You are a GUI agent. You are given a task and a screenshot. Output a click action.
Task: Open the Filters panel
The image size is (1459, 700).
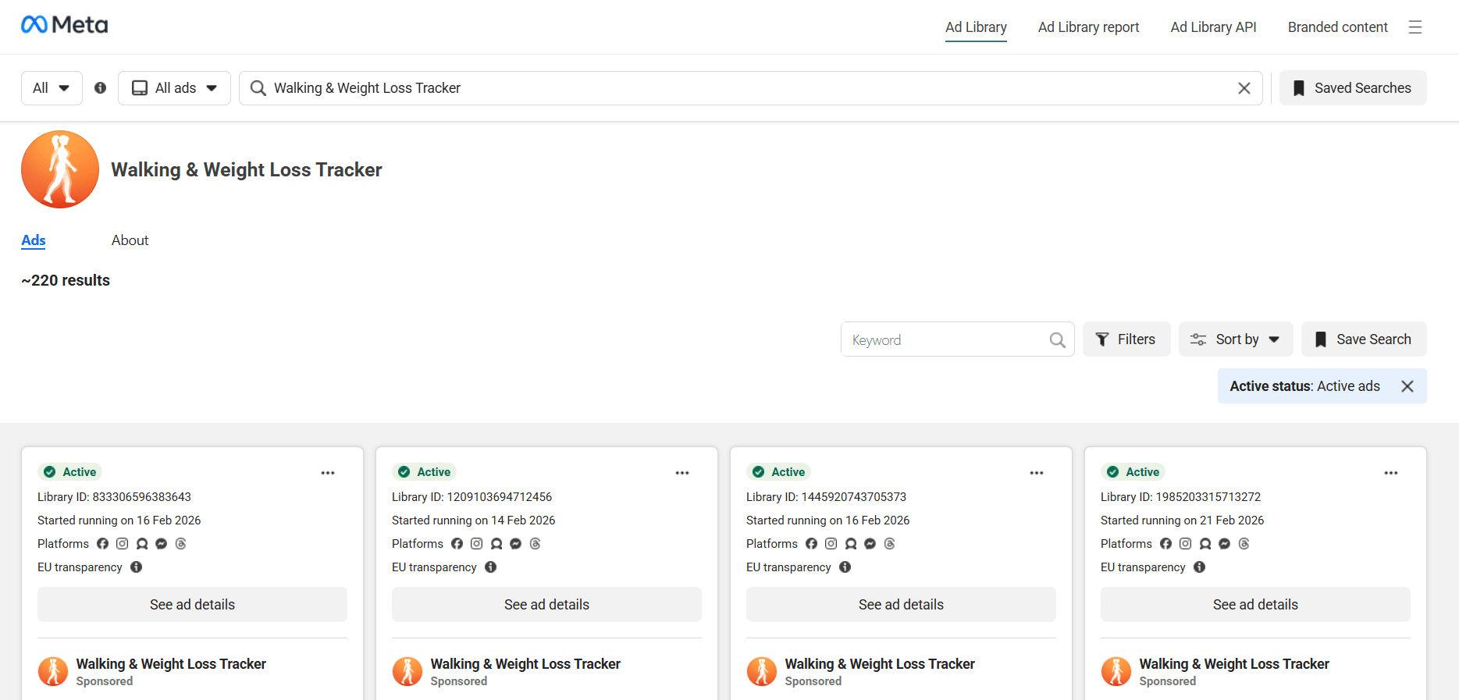(x=1126, y=339)
